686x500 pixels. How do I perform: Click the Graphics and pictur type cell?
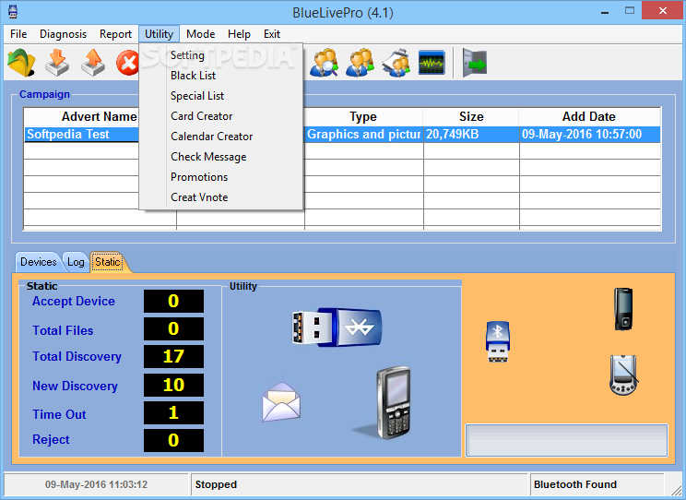[363, 135]
